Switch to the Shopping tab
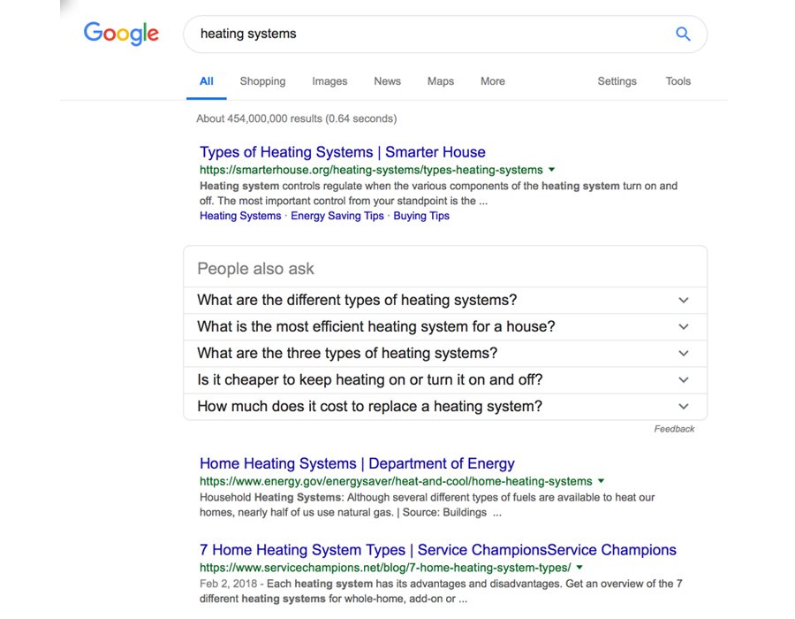Screen dimensions: 795x619 tap(262, 80)
